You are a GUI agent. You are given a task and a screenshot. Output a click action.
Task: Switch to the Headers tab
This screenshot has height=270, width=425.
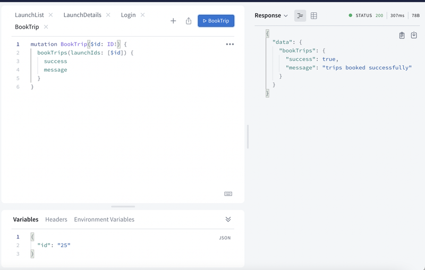point(56,220)
